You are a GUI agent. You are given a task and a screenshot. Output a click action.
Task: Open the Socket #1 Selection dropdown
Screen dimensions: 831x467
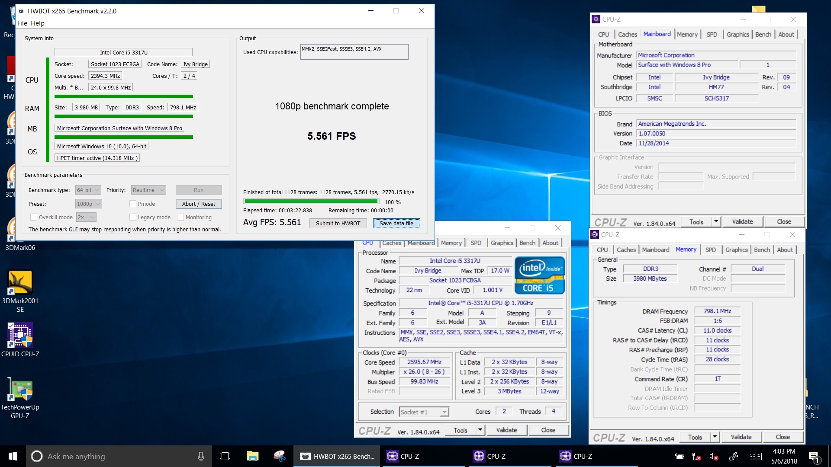[x=424, y=412]
